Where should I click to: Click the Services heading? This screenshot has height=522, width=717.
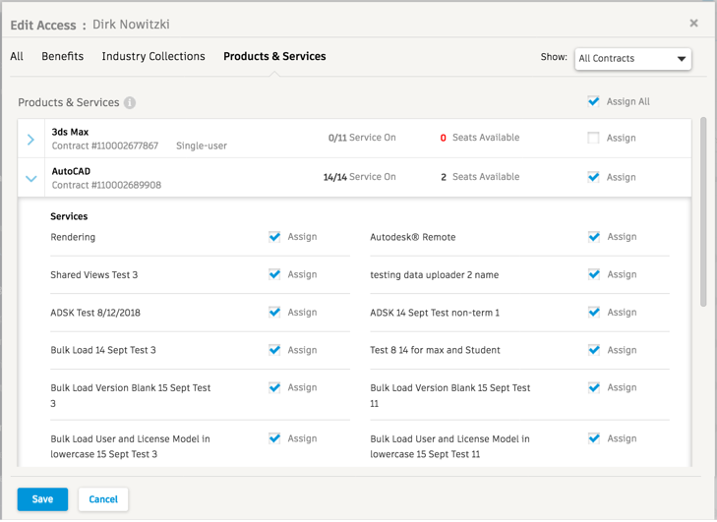[69, 216]
